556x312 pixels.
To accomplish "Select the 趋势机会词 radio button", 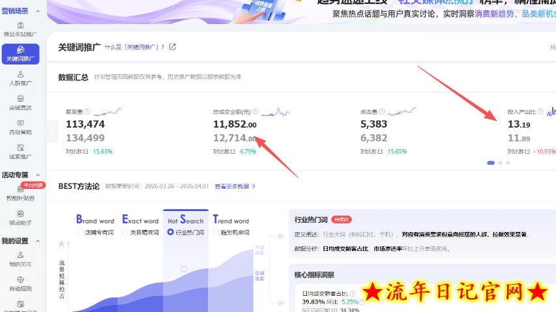I will (216, 232).
